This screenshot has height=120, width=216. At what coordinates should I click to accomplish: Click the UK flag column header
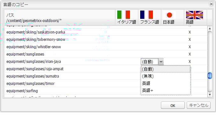click(195, 18)
